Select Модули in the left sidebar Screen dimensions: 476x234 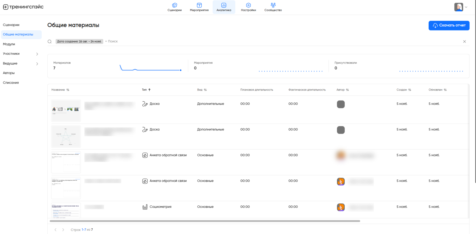pos(9,44)
